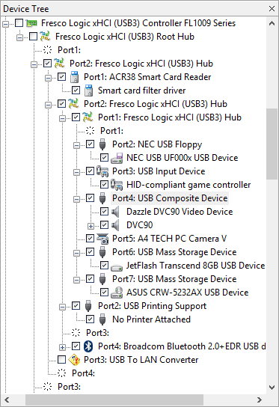Enable the USB To LAN Converter checkbox

pyautogui.click(x=61, y=360)
